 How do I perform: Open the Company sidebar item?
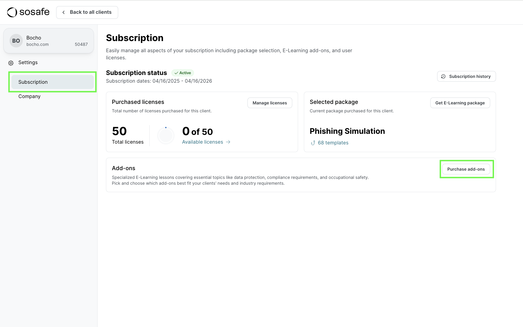pyautogui.click(x=29, y=96)
